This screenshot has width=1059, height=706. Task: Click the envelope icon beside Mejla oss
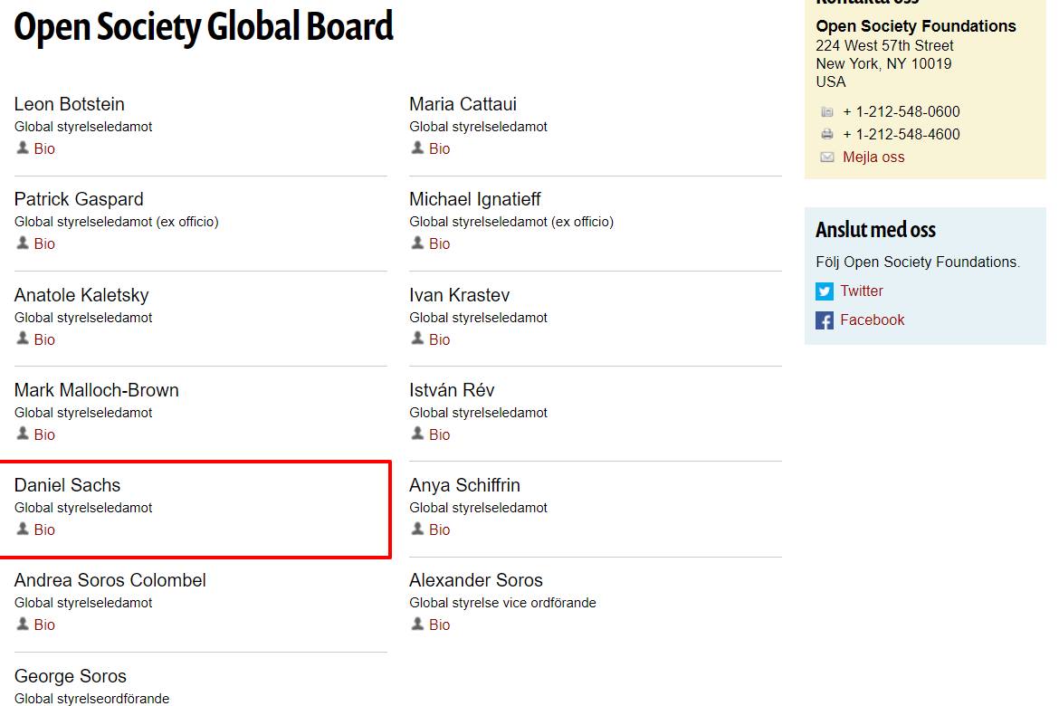click(x=826, y=157)
